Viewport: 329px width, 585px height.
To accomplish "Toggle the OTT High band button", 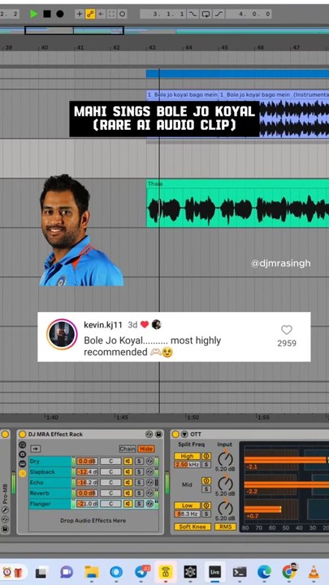I will tap(188, 456).
